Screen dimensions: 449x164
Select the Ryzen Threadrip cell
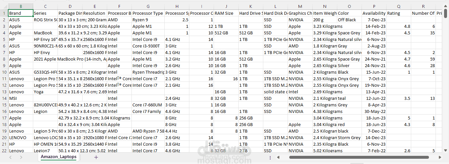148,72
